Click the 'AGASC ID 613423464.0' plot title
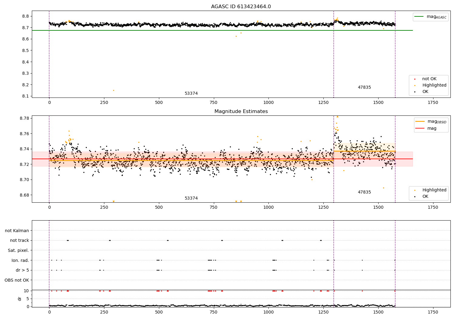Image resolution: width=455 pixels, height=319 pixels. pos(241,7)
